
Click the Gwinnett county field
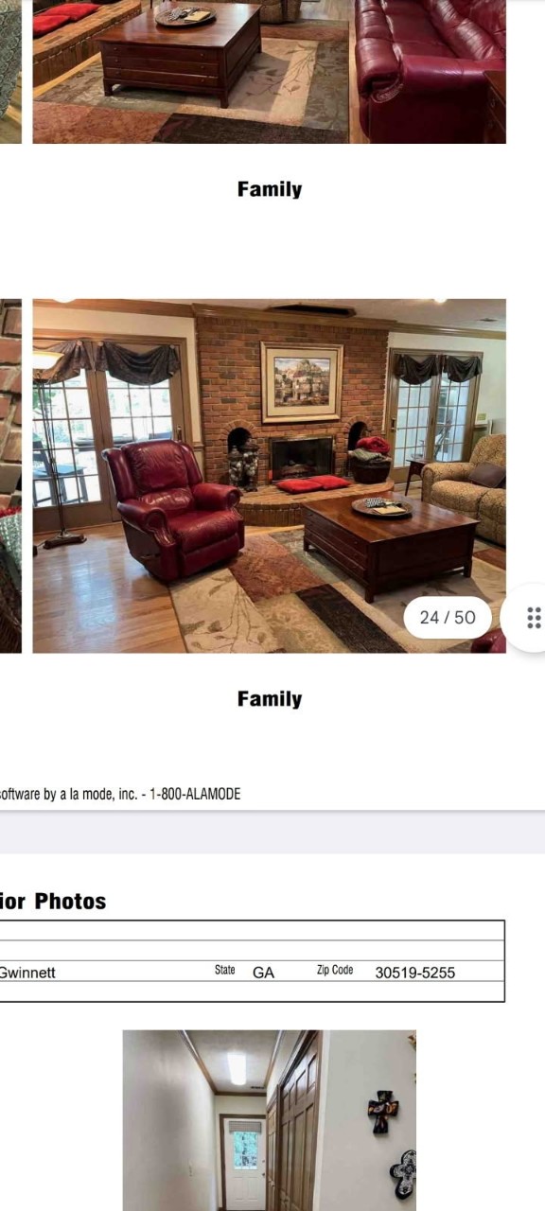[x=27, y=972]
